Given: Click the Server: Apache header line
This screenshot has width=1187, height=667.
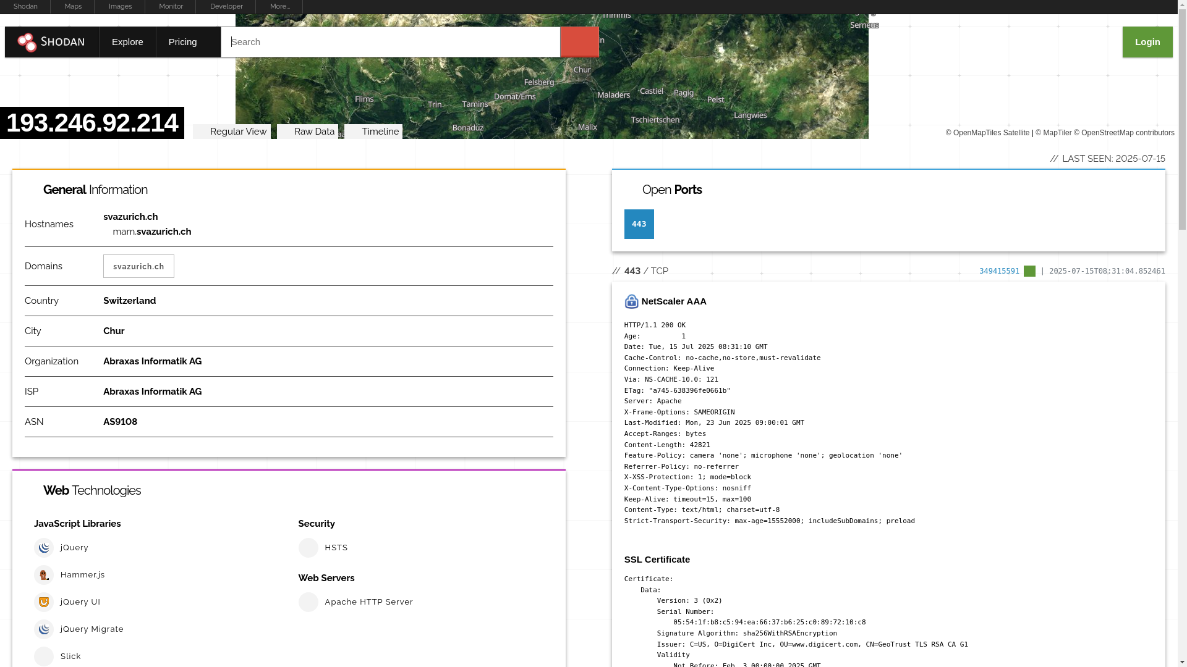Looking at the screenshot, I should coord(653,401).
